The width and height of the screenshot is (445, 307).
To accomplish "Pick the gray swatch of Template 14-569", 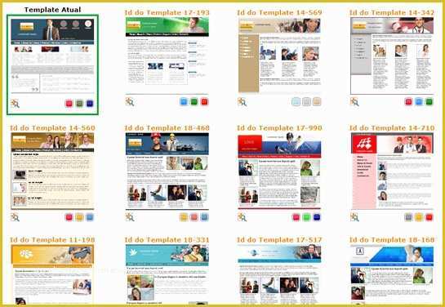I will point(306,101).
